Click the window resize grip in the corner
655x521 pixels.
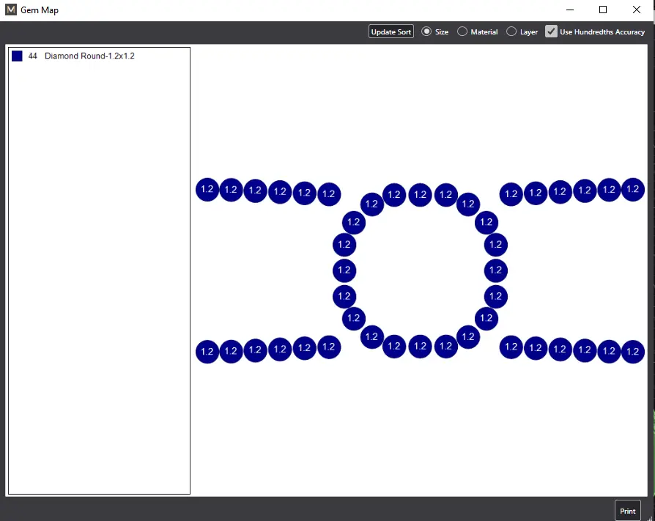tap(650, 516)
